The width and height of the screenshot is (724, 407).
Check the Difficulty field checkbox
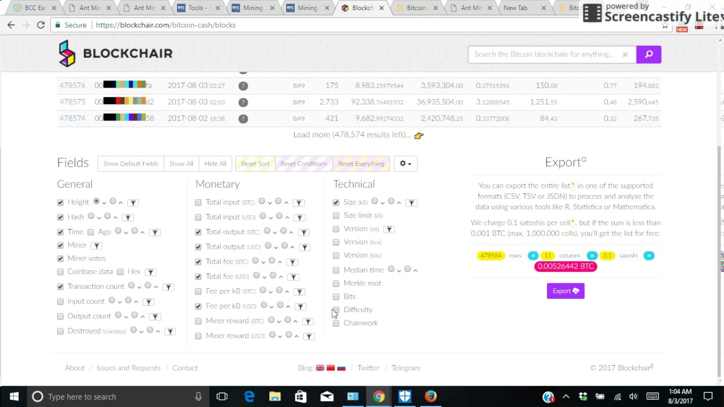pyautogui.click(x=336, y=310)
